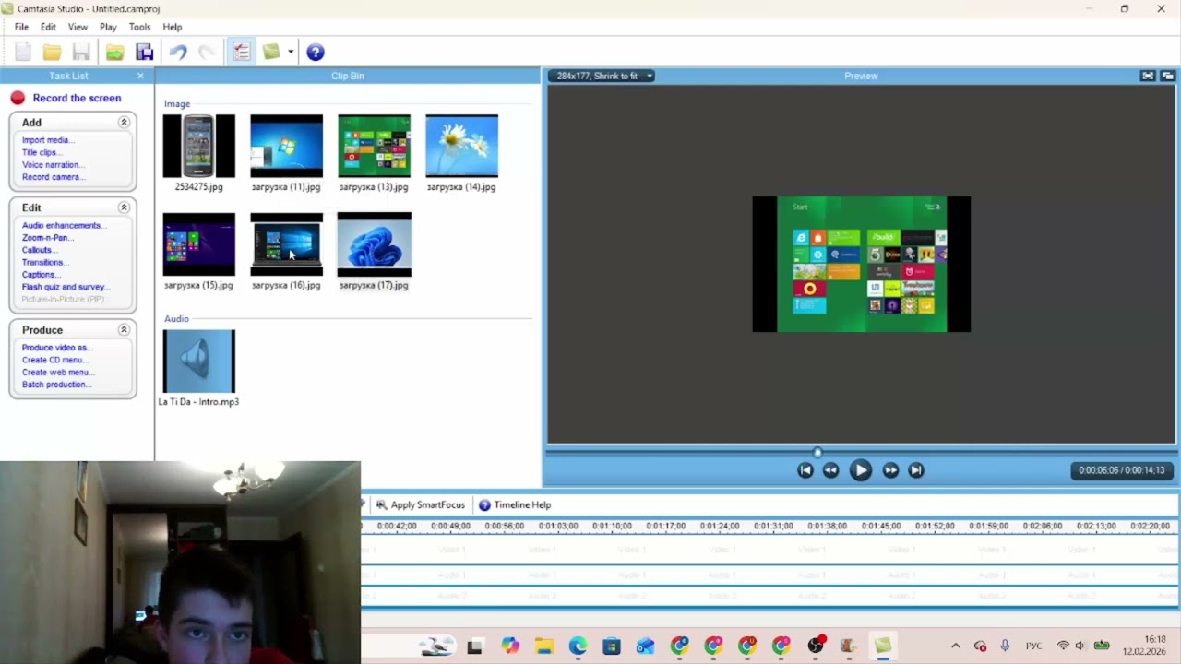
Task: Select the 2534275.jpg phone thumbnail
Action: click(x=198, y=147)
